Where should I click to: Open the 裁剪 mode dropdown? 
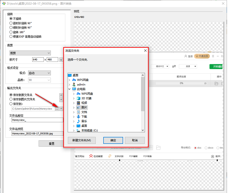coord(30,53)
